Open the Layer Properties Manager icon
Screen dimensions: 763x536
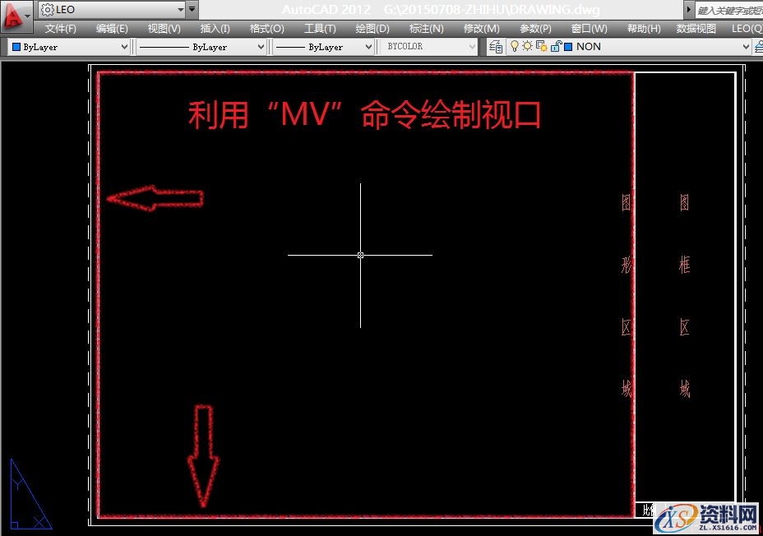point(495,47)
